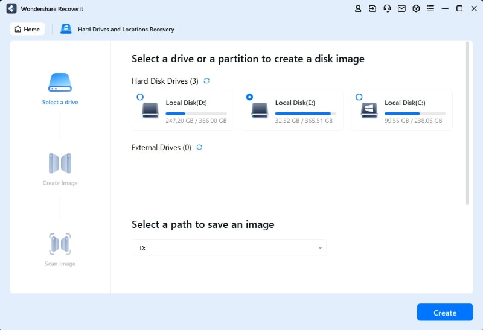Screen dimensions: 483x330
Task: Click the Local Disk(C:) Windows drive icon
Action: pyautogui.click(x=369, y=110)
